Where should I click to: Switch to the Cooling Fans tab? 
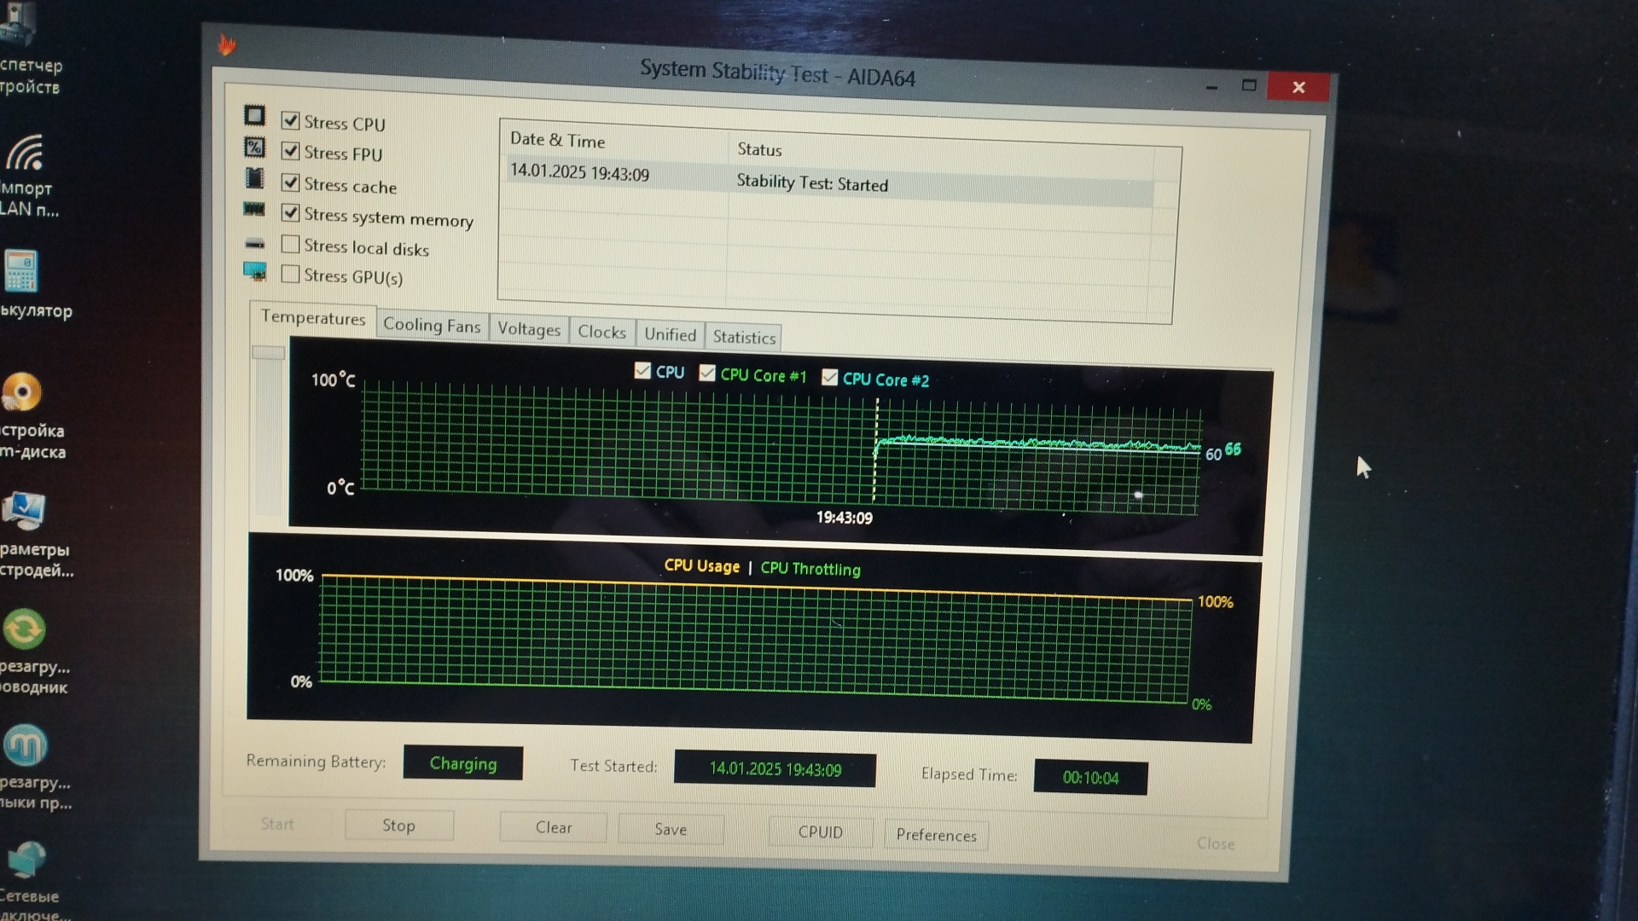click(x=432, y=325)
